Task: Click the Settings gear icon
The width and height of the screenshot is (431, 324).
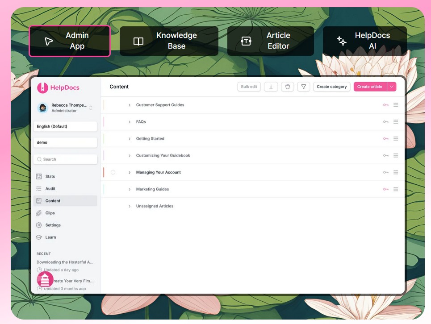Action: (39, 225)
